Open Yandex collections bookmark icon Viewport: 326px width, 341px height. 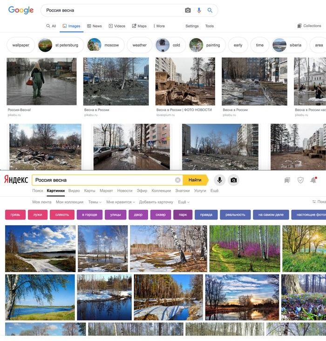pyautogui.click(x=287, y=180)
